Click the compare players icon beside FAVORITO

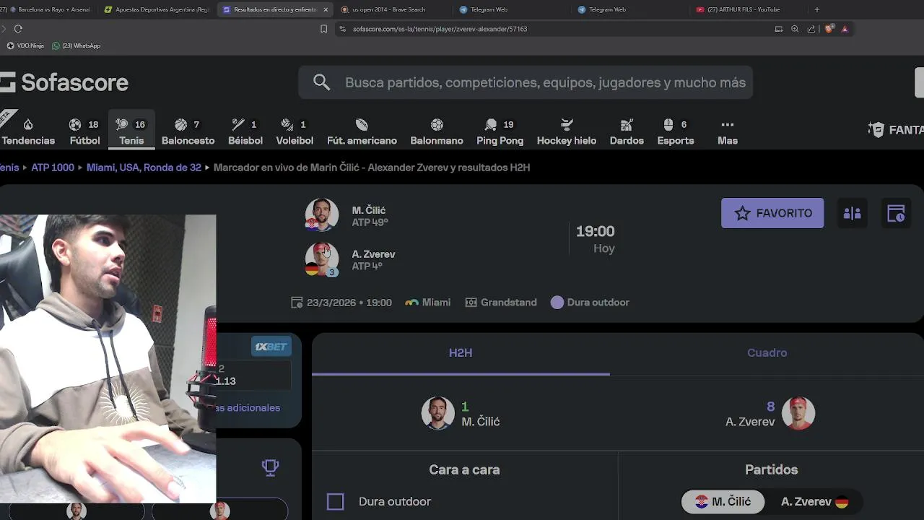(x=853, y=213)
